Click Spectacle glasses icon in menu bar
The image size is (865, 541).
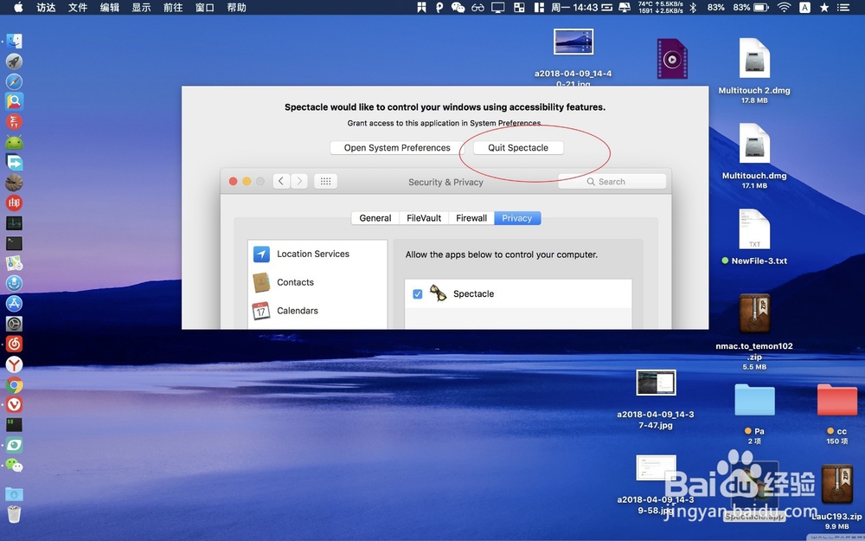coord(477,7)
